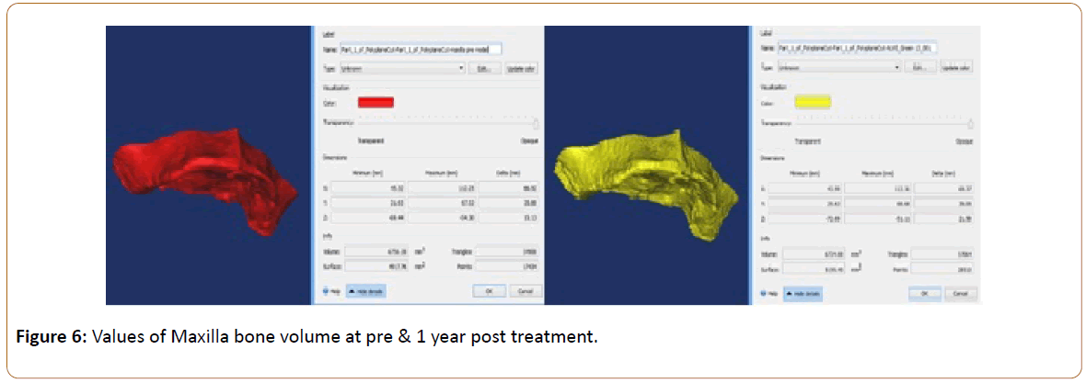Click the Transparency slider handle for red model
Viewport: 1086px width, 383px height.
536,123
